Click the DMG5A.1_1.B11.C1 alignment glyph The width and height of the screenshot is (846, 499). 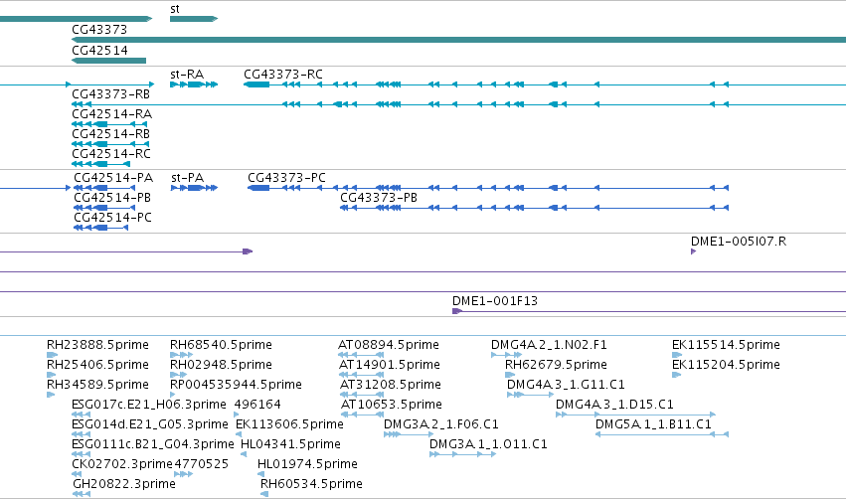tap(662, 434)
